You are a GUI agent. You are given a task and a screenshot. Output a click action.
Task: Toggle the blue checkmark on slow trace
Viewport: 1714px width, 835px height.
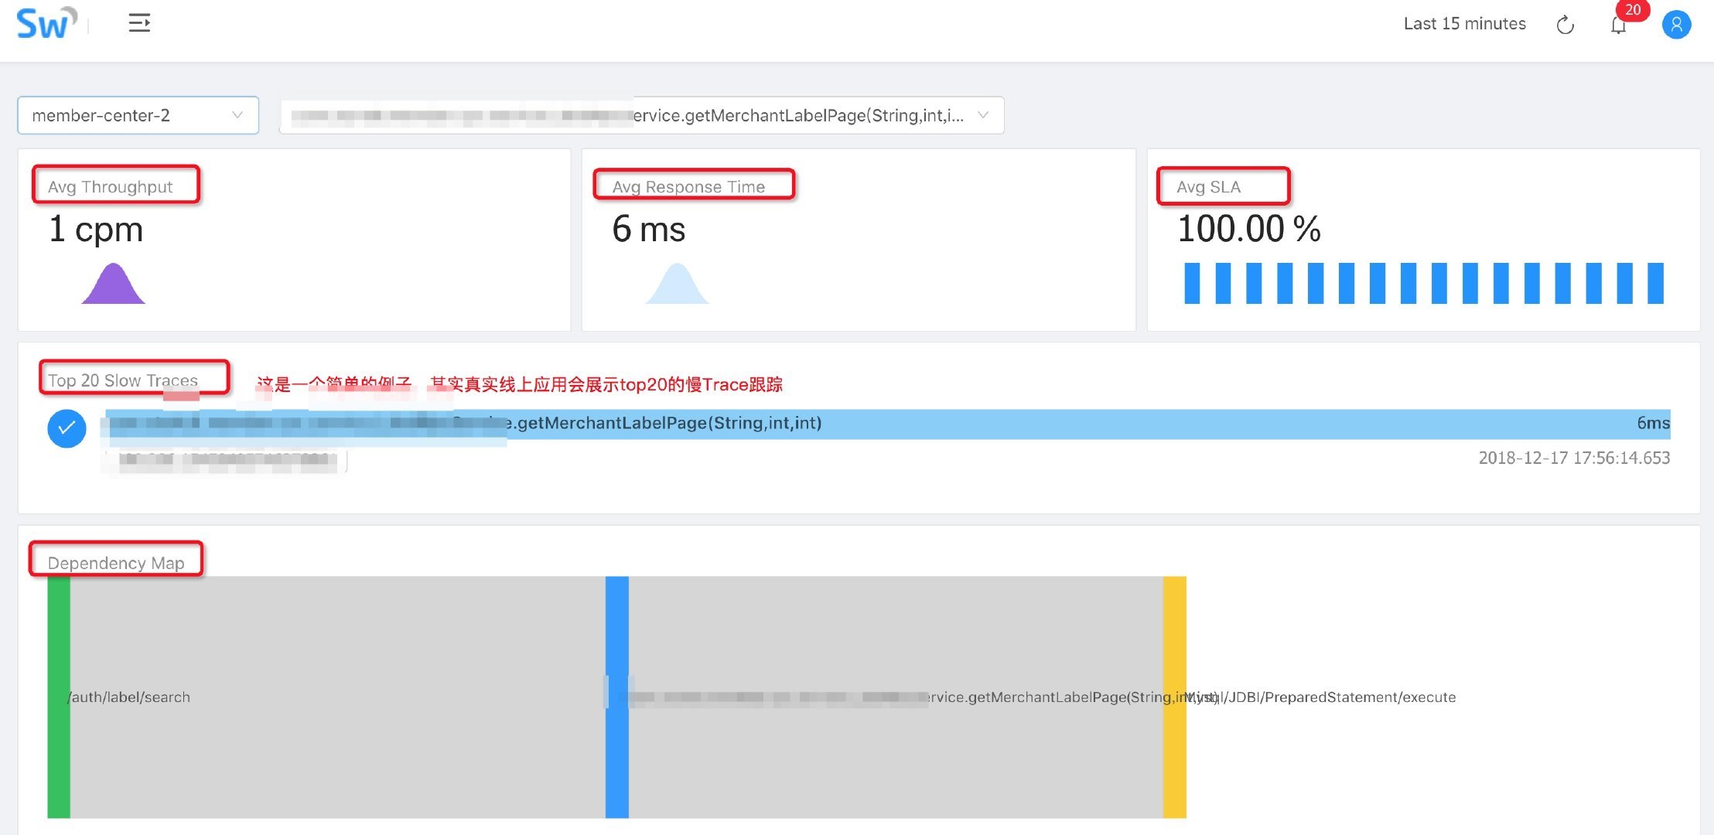pyautogui.click(x=67, y=428)
